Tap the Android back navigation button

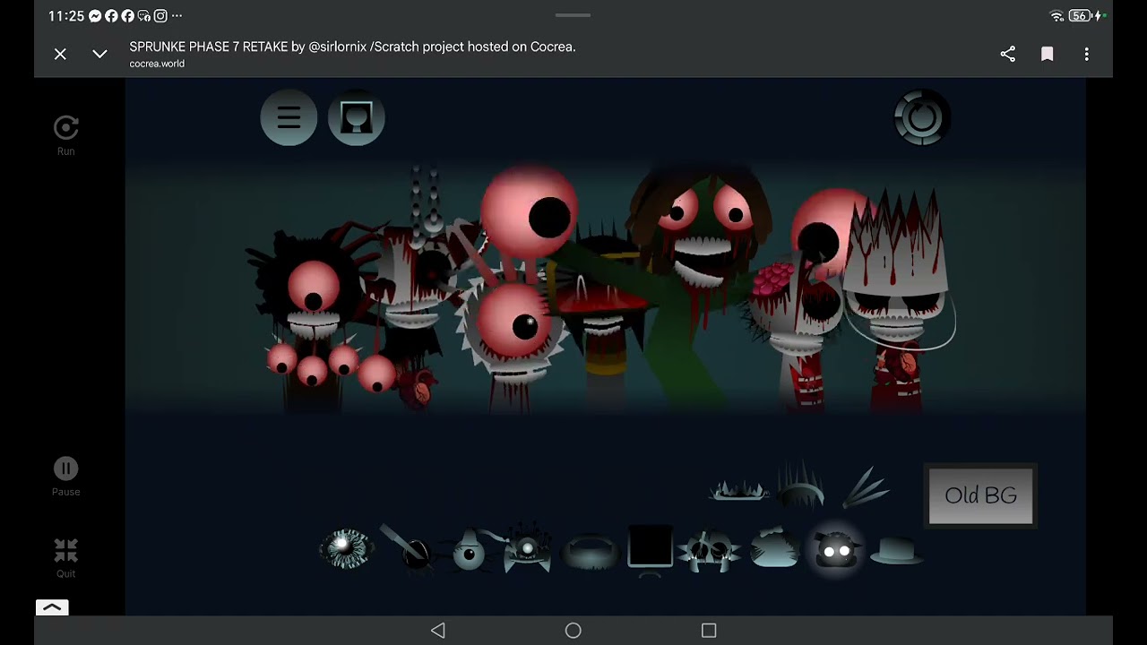pos(437,631)
